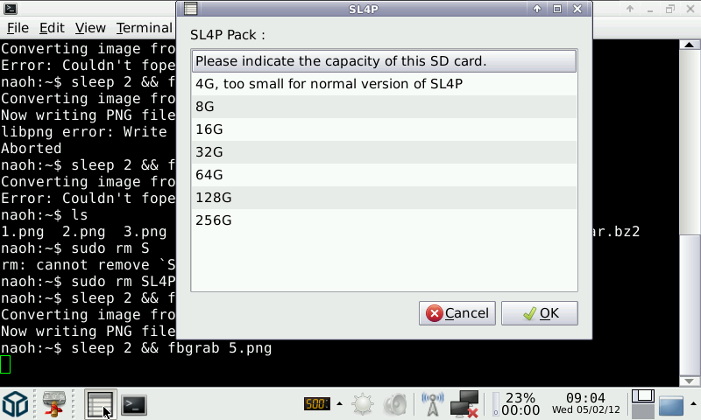701x420 pixels.
Task: Click the disk utility launcher in taskbar
Action: click(55, 404)
